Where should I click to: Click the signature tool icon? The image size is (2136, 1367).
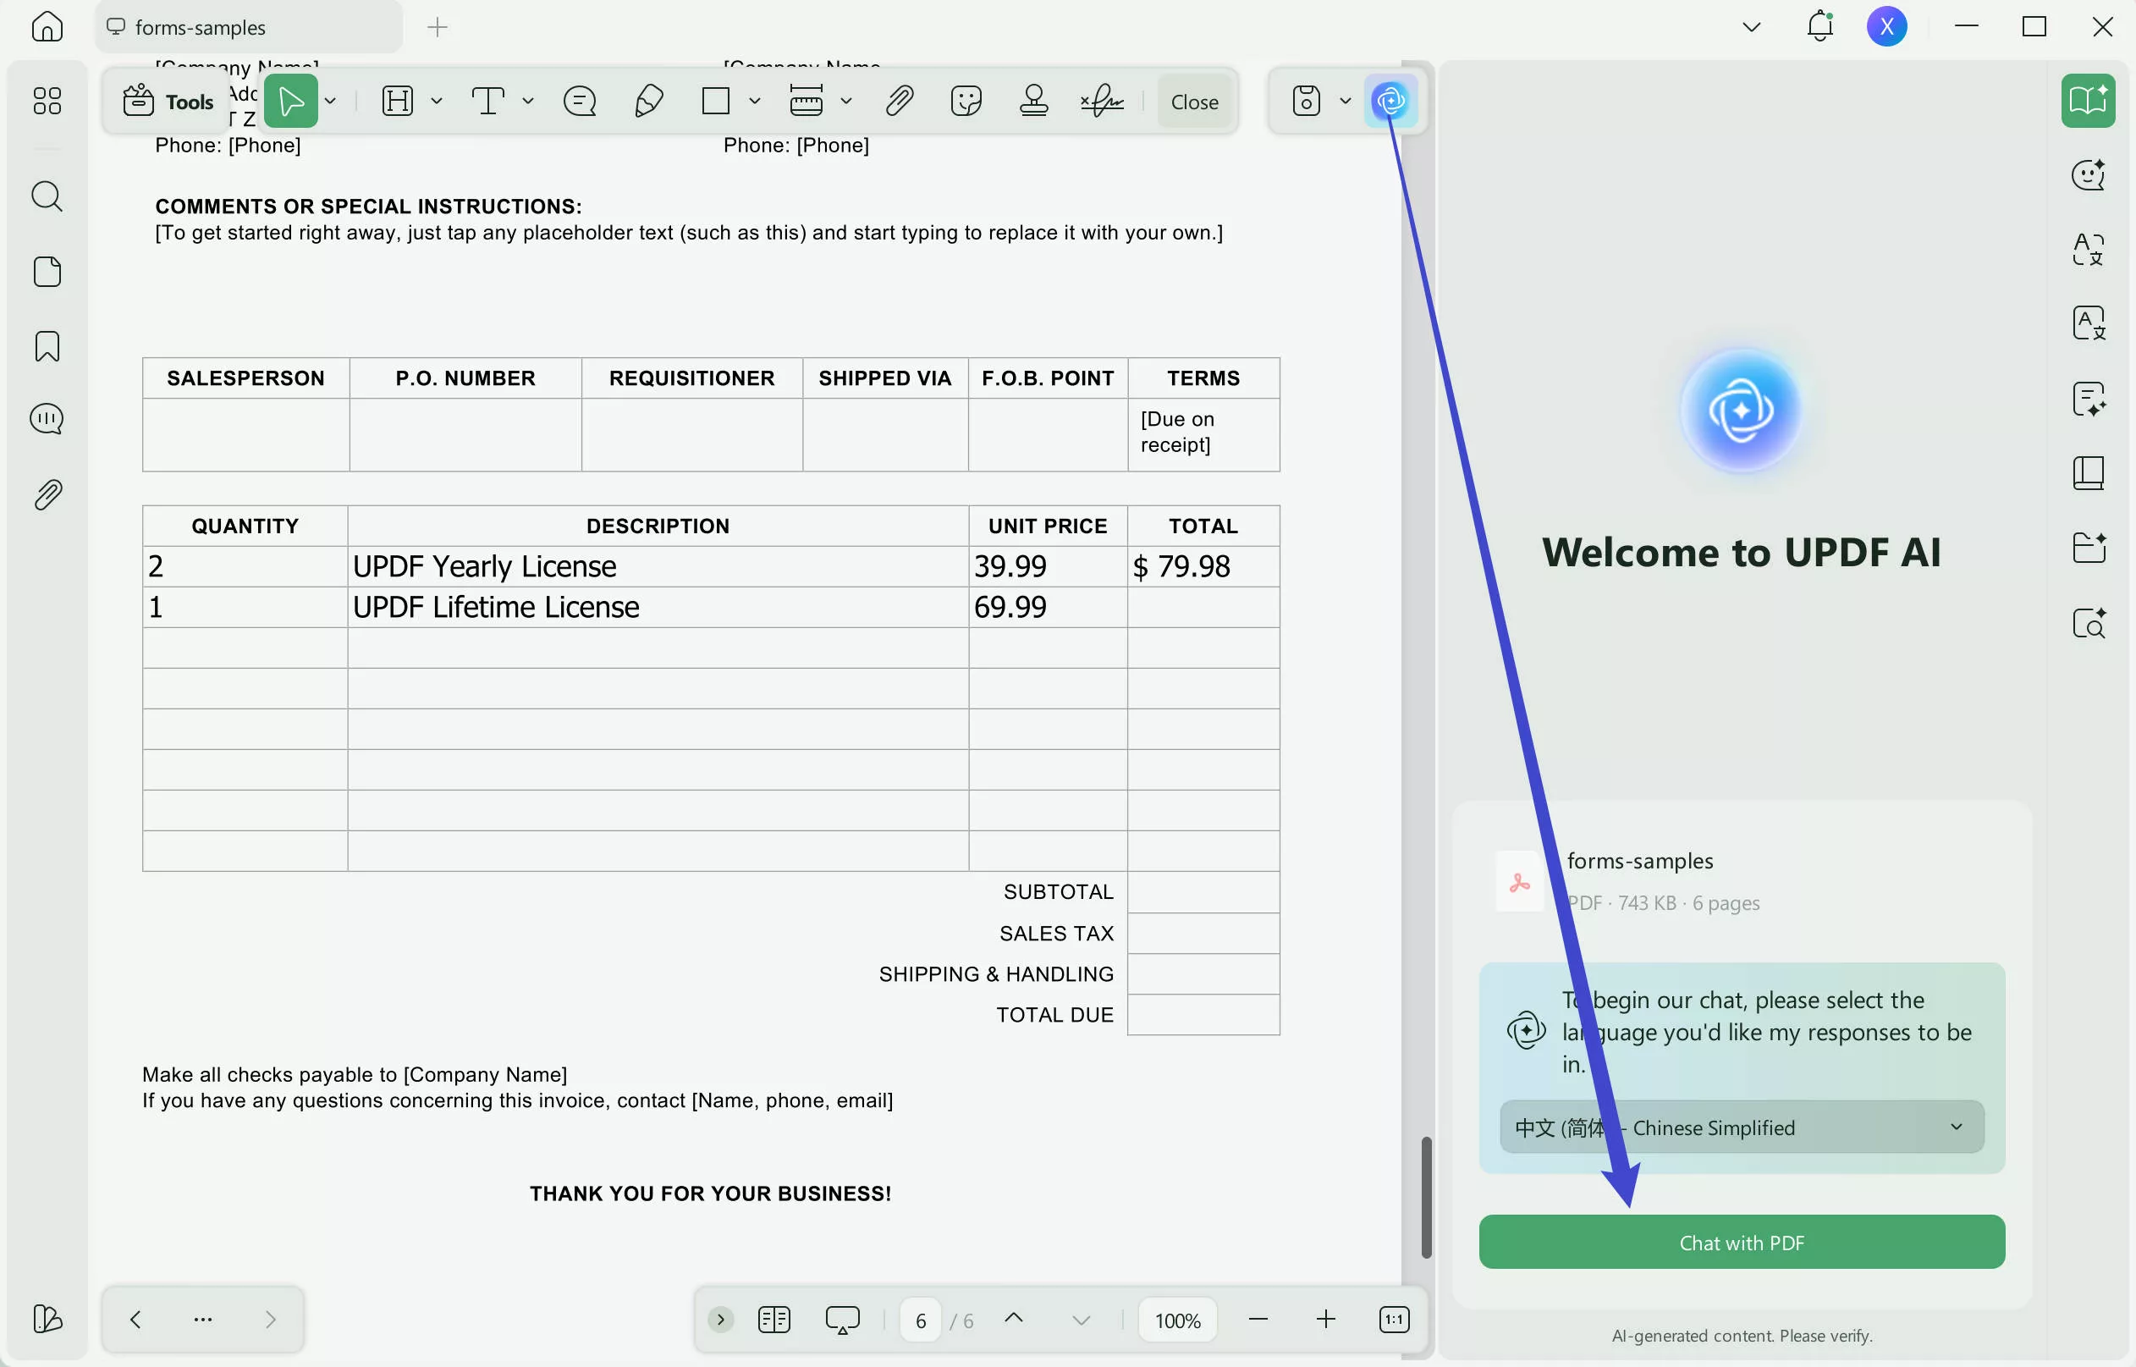(1101, 102)
